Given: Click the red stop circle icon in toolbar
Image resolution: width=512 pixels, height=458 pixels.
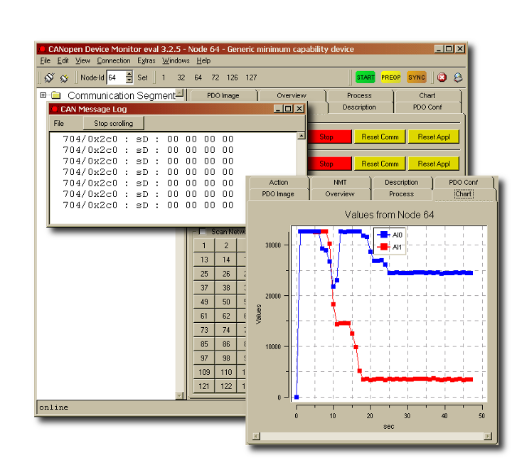Looking at the screenshot, I should 442,78.
